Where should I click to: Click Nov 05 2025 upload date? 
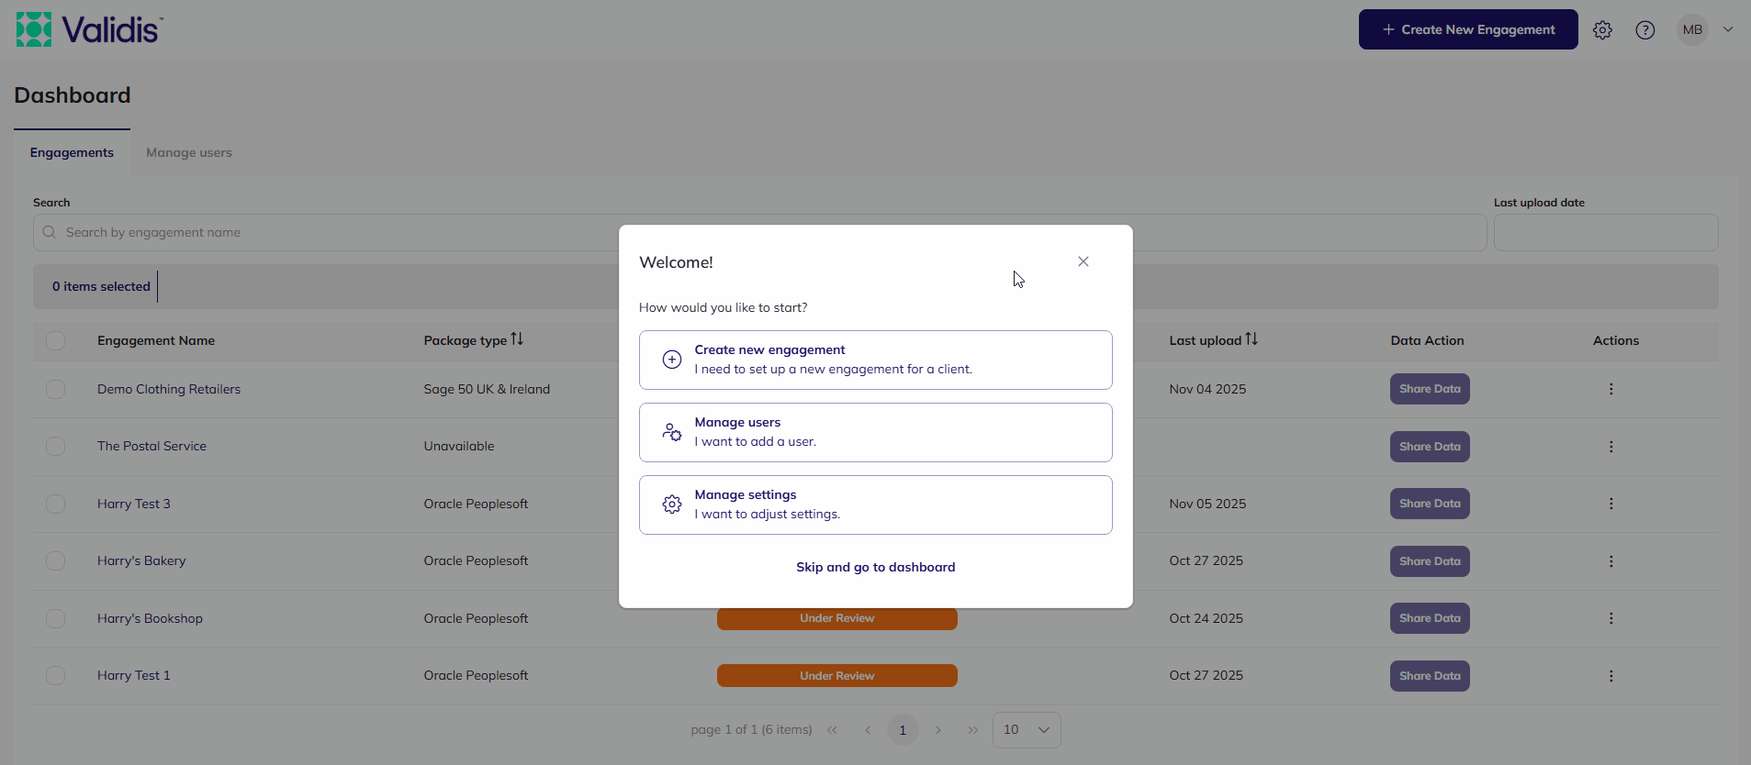(1207, 504)
